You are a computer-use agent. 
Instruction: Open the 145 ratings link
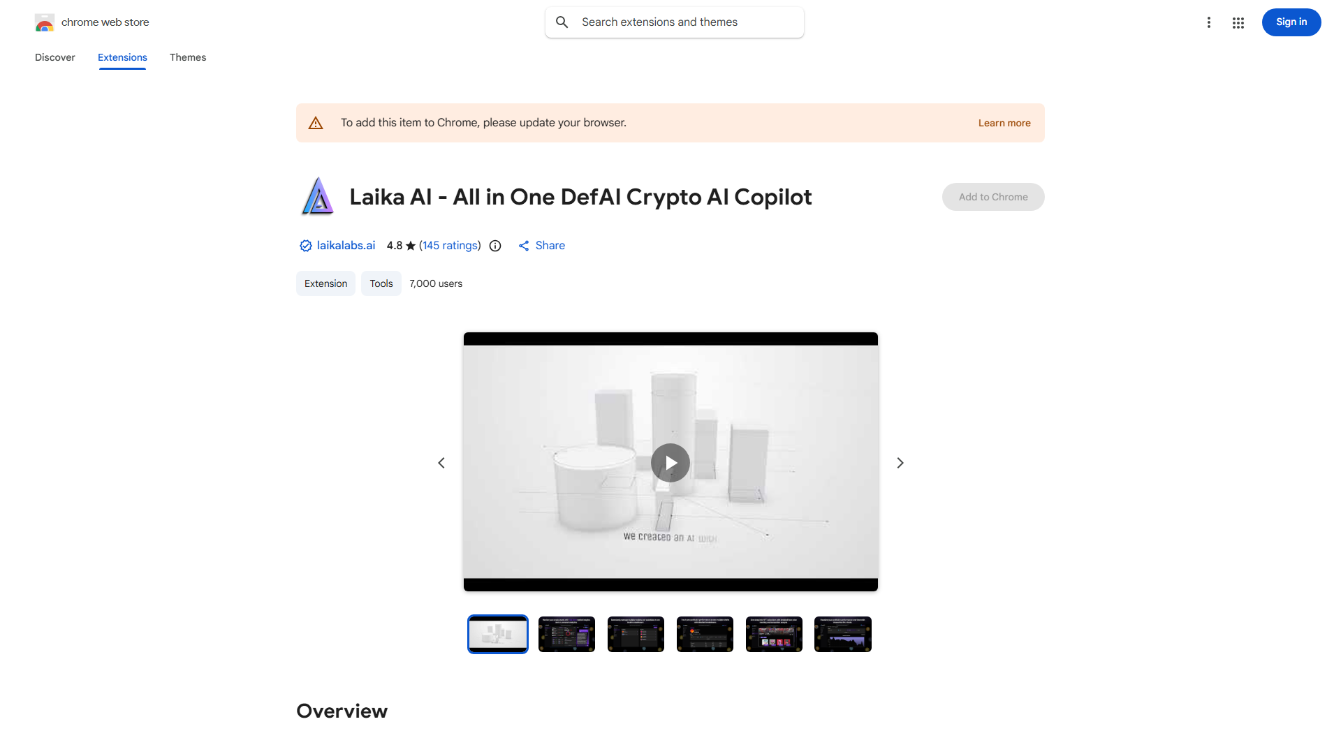pyautogui.click(x=450, y=246)
